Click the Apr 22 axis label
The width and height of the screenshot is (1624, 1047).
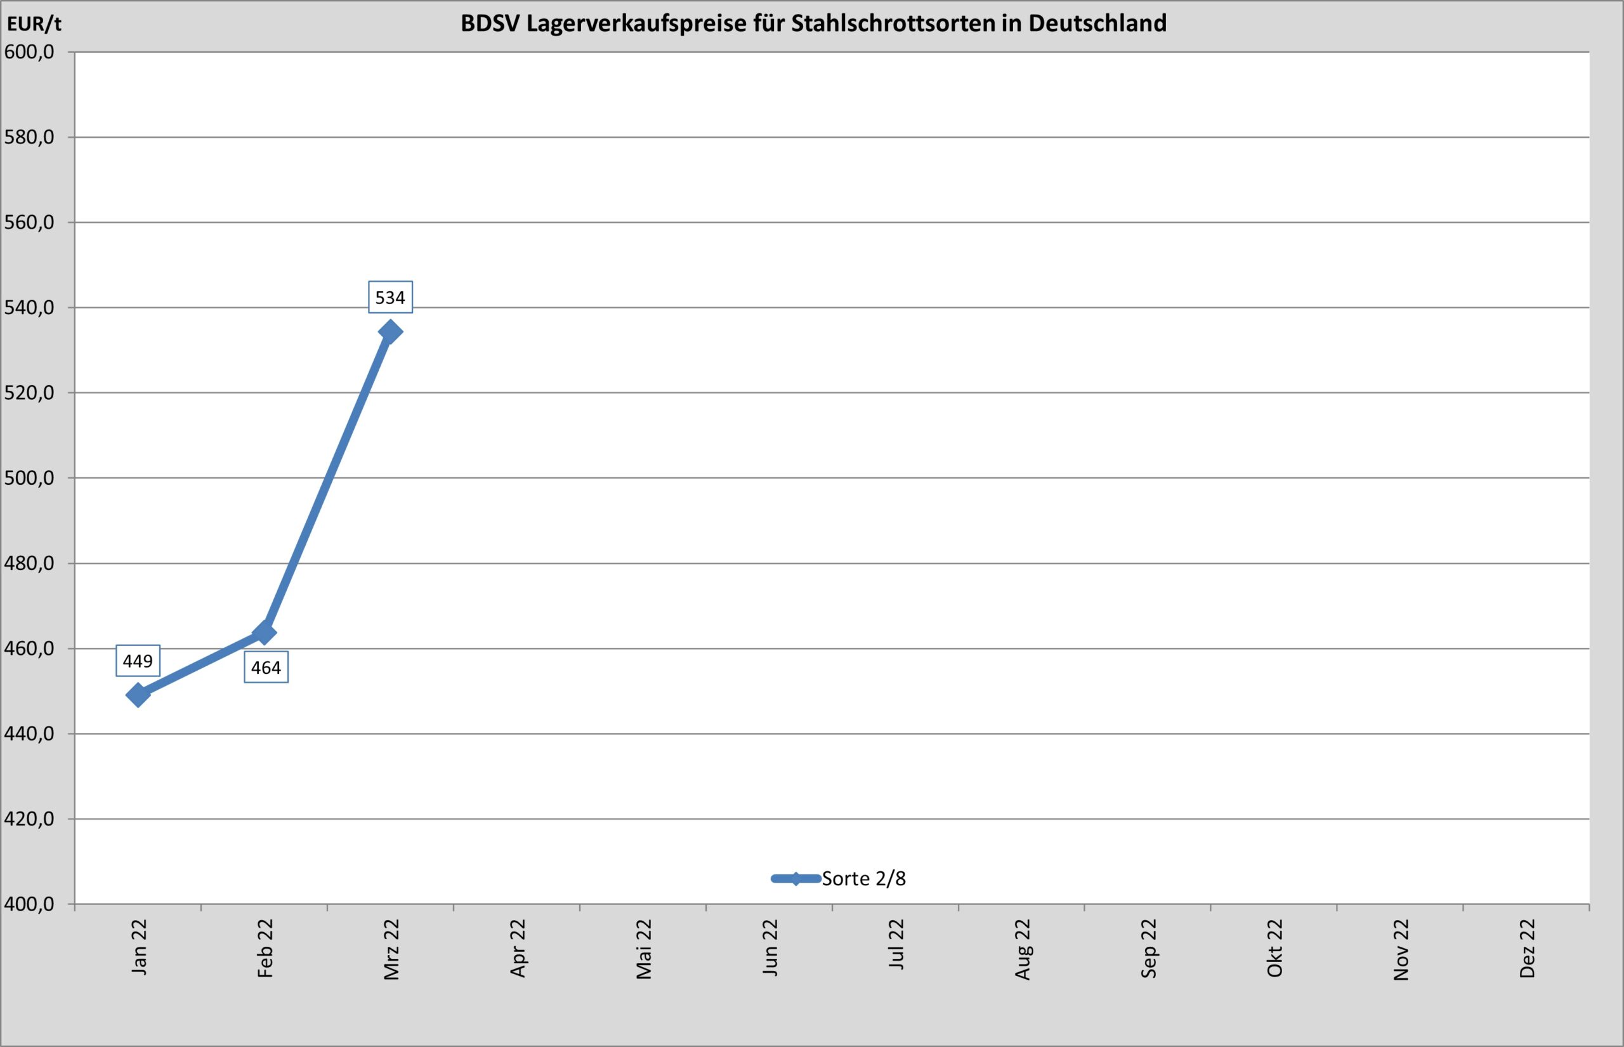518,948
